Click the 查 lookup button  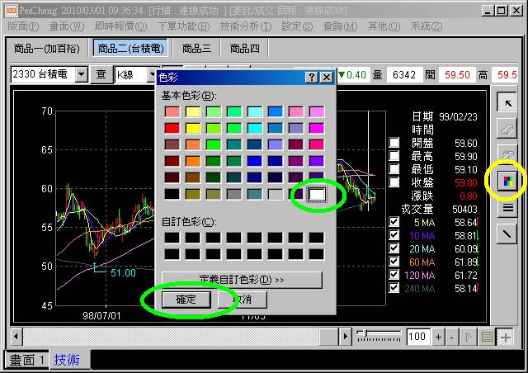[101, 75]
